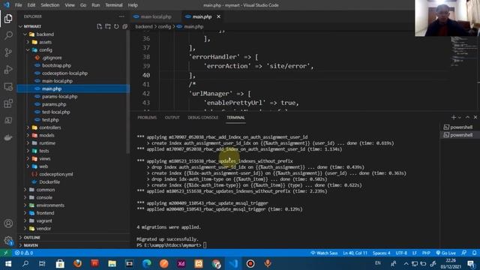Open the Explorer view in activity bar
This screenshot has width=480, height=270.
pyautogui.click(x=8, y=19)
